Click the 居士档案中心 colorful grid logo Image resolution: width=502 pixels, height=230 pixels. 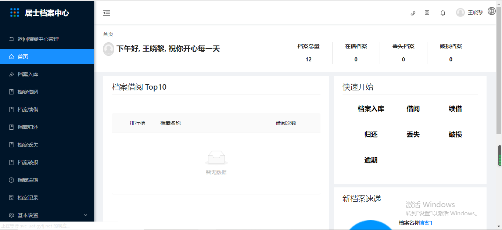[15, 12]
